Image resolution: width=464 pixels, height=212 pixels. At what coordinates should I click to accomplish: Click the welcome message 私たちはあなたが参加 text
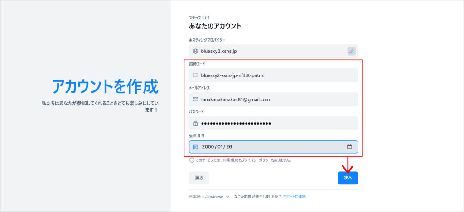(100, 107)
